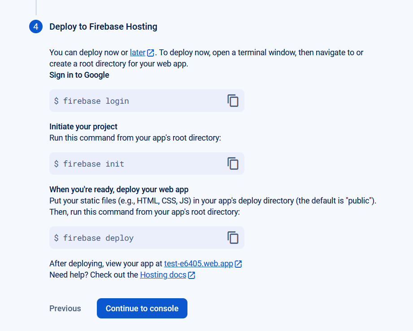Click the 'Sign in to Google' subheading

coord(79,75)
